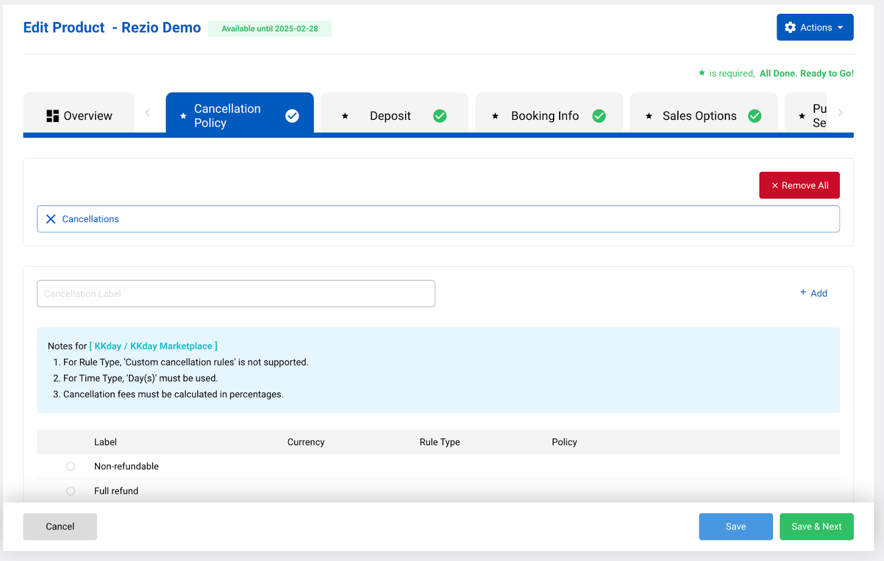
Task: Click the Currency column header
Action: (x=306, y=442)
